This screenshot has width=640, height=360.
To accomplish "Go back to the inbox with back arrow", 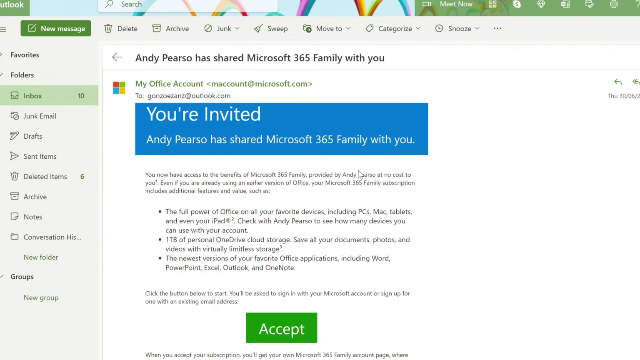I will pyautogui.click(x=117, y=57).
